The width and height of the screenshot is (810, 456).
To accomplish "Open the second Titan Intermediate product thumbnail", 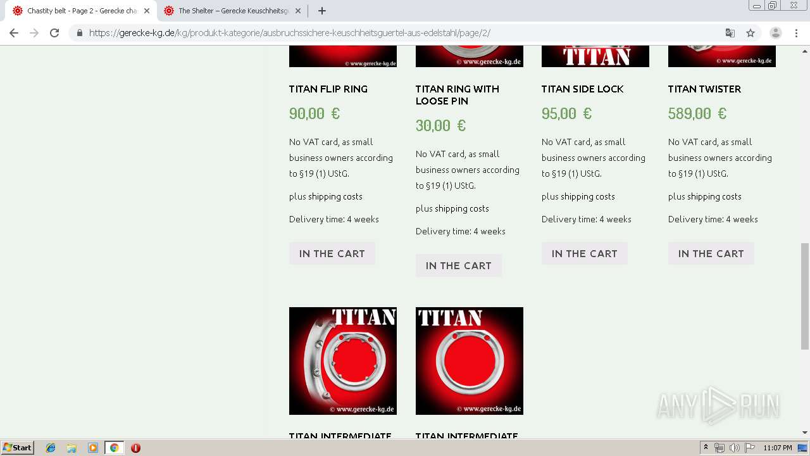I will [x=470, y=361].
